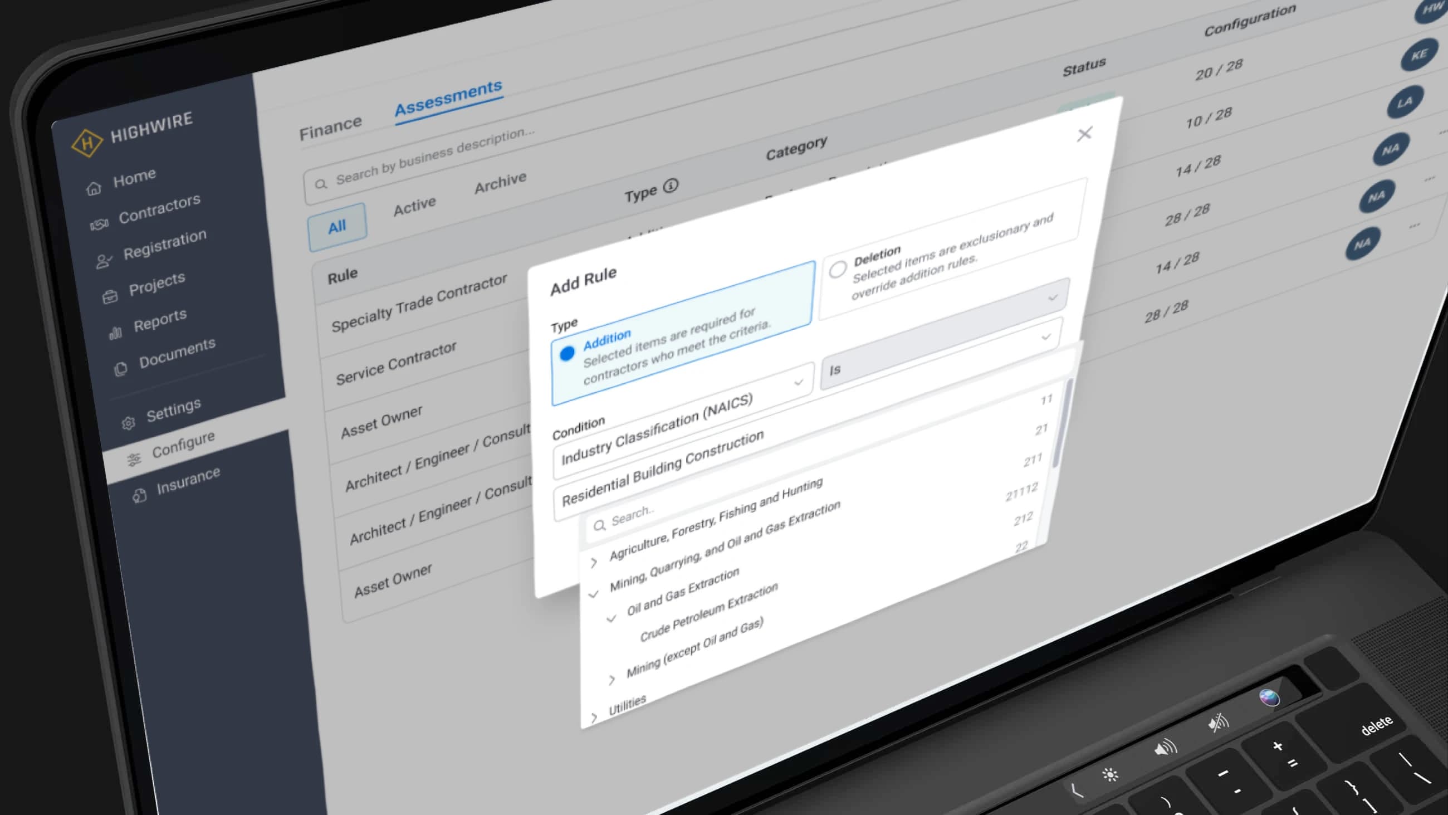Click the magnifier icon in business search
The height and width of the screenshot is (815, 1448).
tap(320, 184)
